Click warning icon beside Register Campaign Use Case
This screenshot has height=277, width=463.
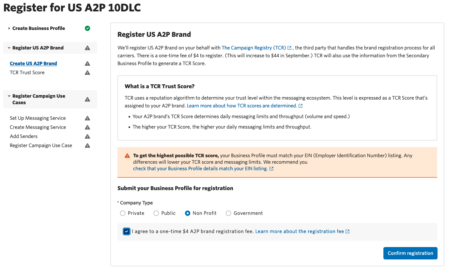[x=87, y=145]
